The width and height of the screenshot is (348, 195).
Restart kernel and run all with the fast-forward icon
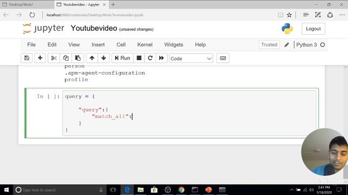(161, 58)
